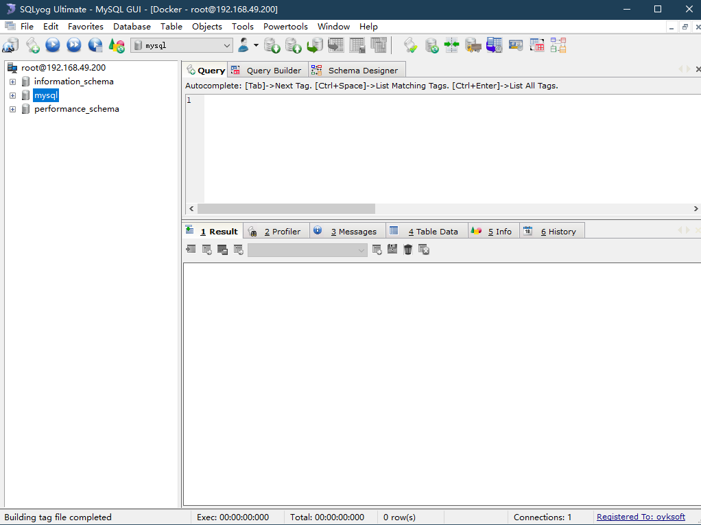Click the trash can icon in result toolbar
The image size is (701, 525).
(x=407, y=249)
